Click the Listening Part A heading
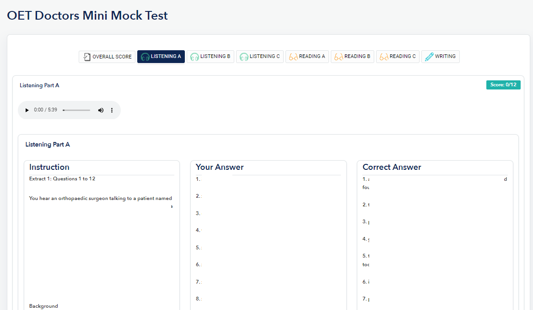This screenshot has height=310, width=533. click(x=39, y=85)
